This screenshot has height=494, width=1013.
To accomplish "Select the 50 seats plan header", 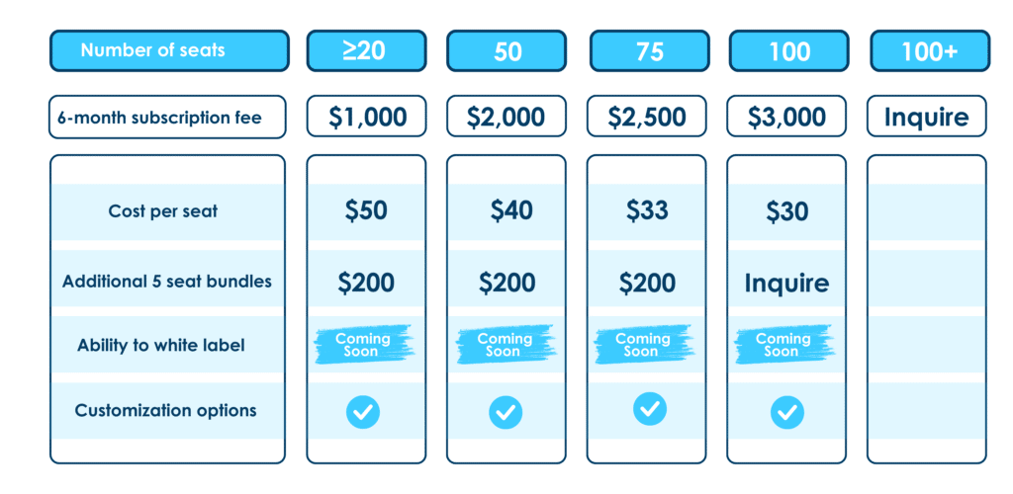I will (x=506, y=50).
